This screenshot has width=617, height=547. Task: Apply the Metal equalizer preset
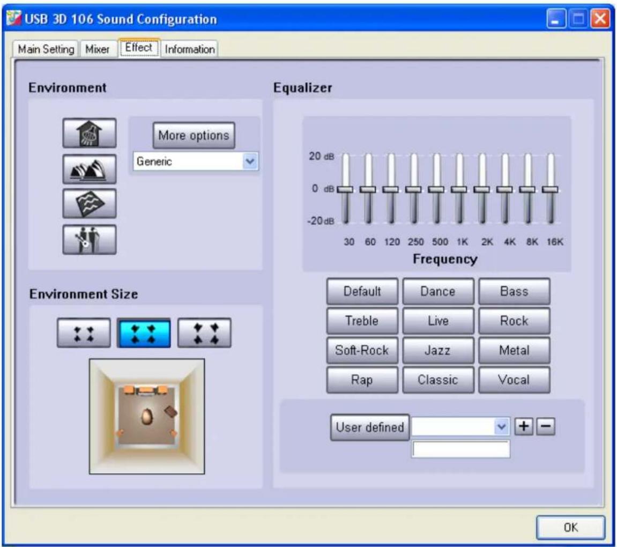tap(514, 350)
